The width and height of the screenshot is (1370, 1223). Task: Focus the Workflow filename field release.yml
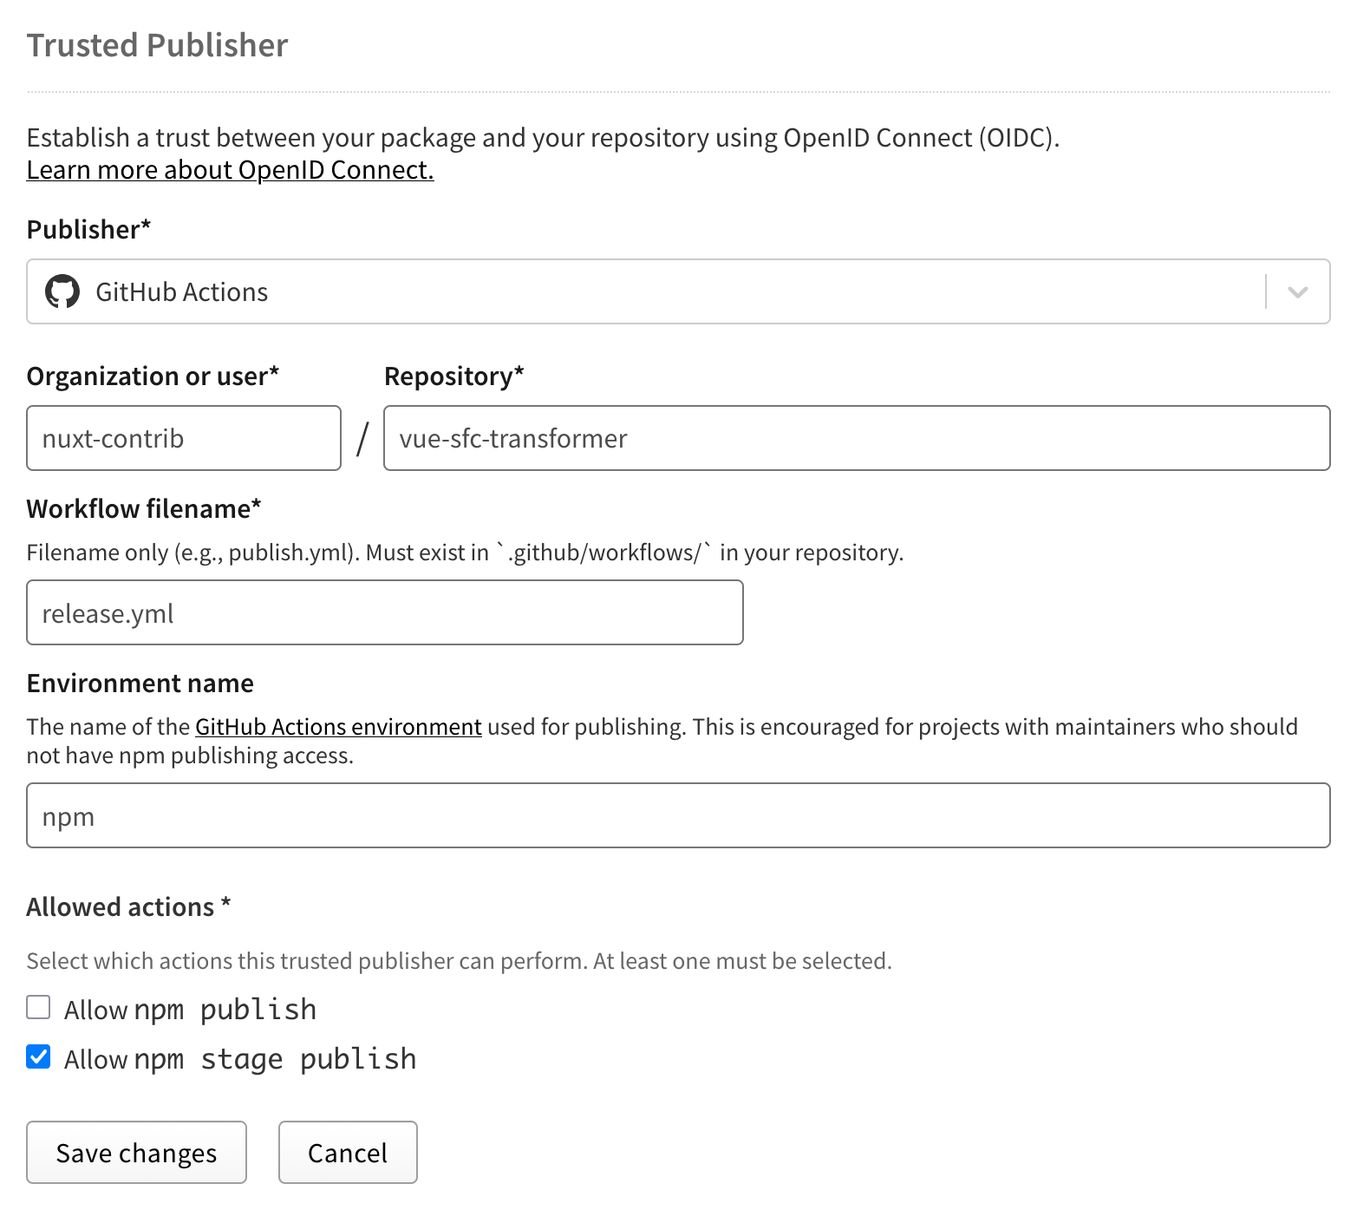coord(385,612)
